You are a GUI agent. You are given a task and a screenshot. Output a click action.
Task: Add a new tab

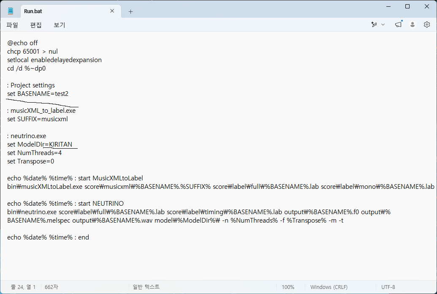pos(130,11)
